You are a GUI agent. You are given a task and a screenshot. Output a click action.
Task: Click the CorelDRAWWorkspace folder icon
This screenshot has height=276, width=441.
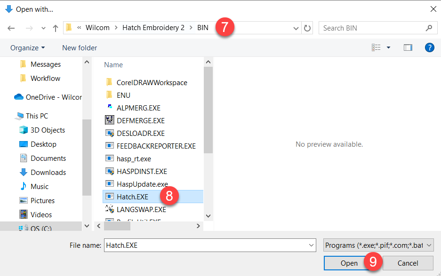pyautogui.click(x=109, y=82)
